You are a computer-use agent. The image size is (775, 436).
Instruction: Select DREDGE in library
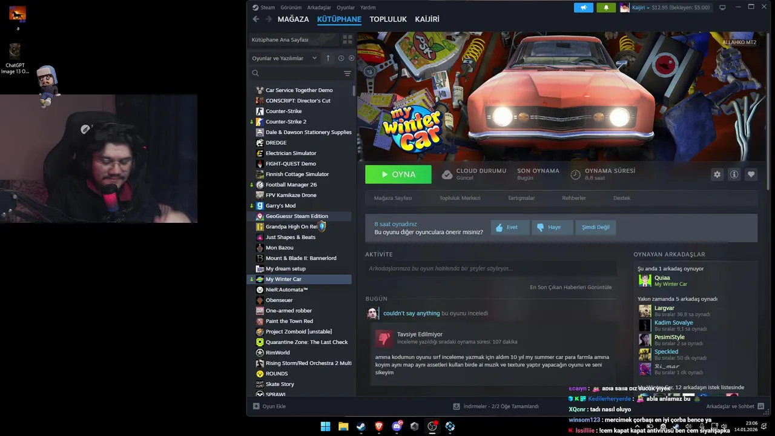(x=301, y=143)
